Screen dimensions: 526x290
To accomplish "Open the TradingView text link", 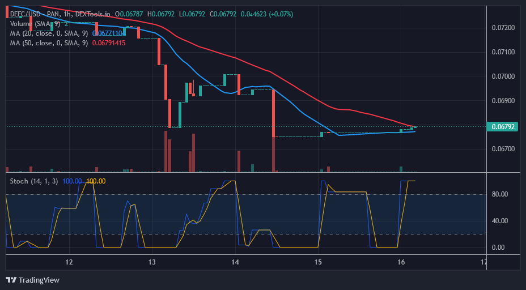I will pyautogui.click(x=39, y=280).
